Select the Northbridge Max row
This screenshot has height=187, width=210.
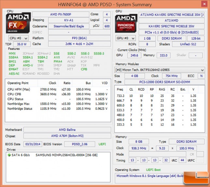(58, 104)
